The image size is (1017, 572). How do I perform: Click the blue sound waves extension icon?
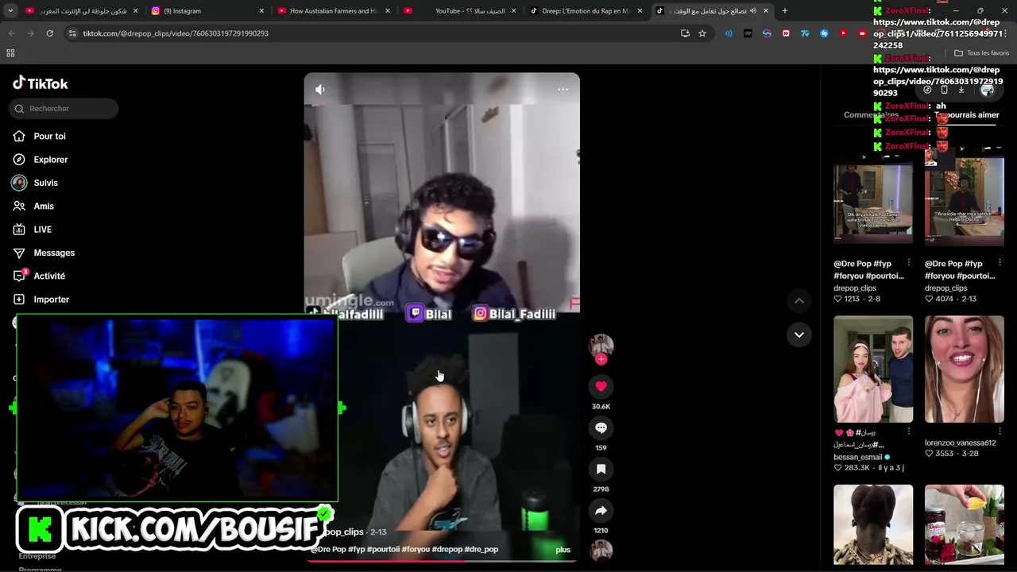(x=729, y=33)
